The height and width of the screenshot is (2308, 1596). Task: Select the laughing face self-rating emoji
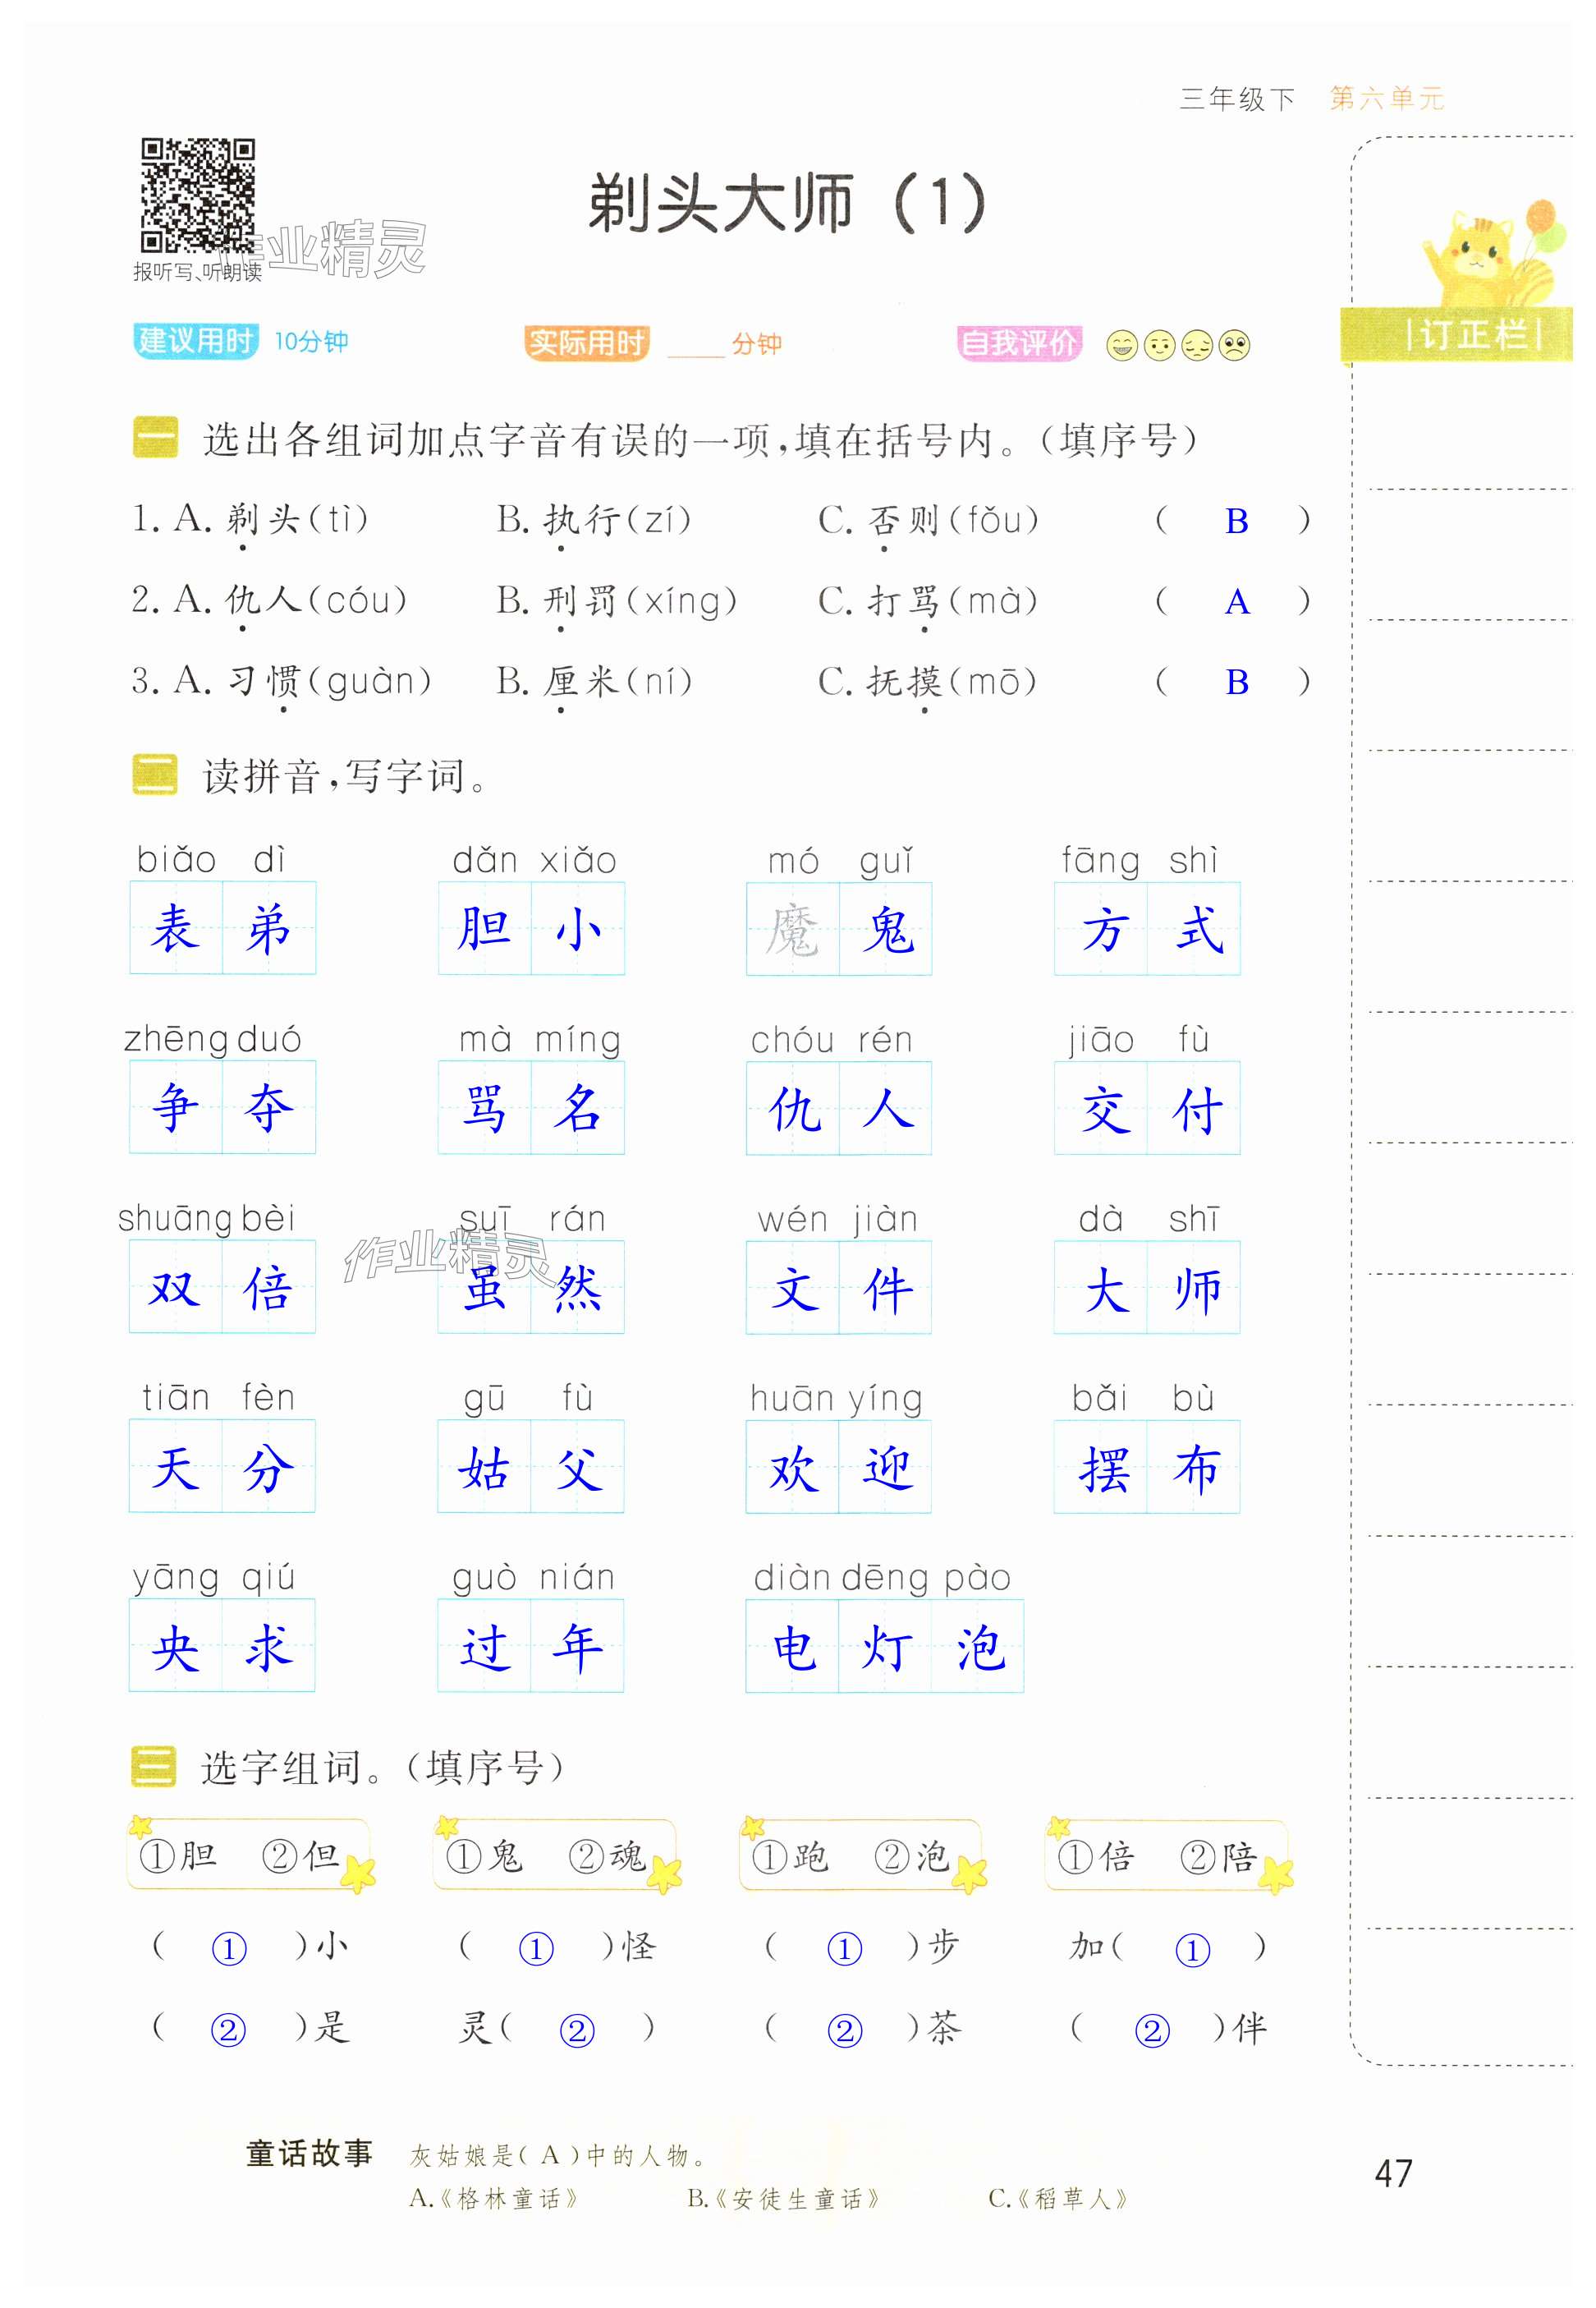click(x=1122, y=345)
